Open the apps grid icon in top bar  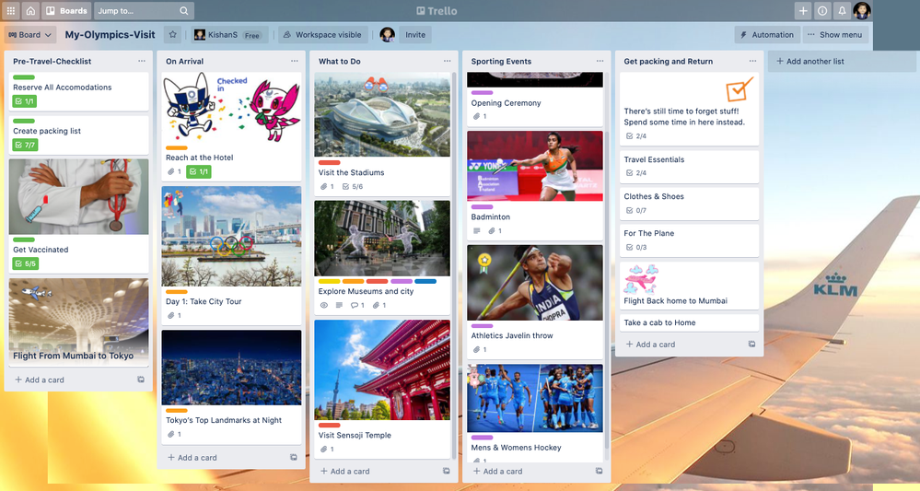(x=10, y=10)
